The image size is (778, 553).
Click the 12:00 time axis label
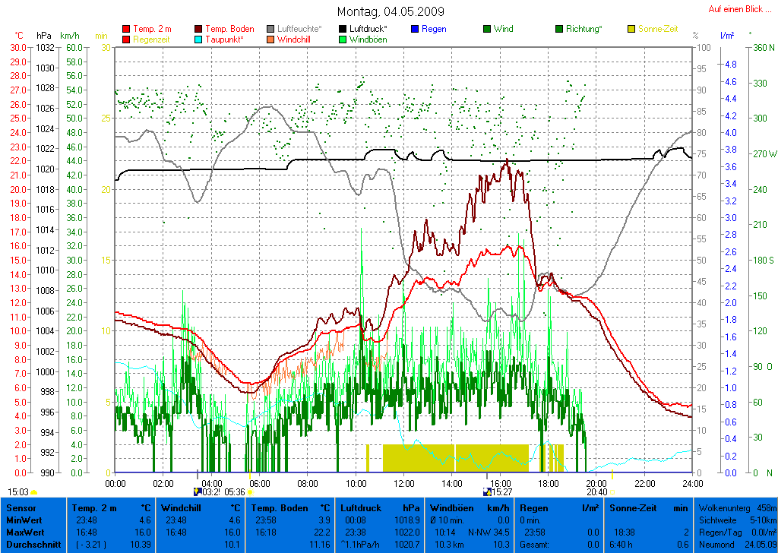click(403, 482)
